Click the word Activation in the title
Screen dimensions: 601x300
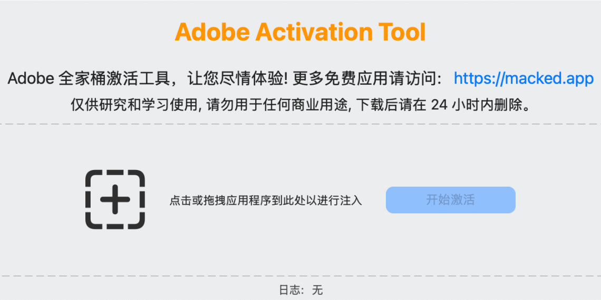pyautogui.click(x=313, y=32)
